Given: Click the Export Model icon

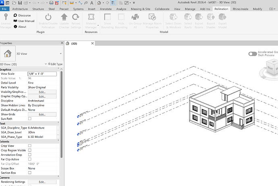Looking at the screenshot, I should click(x=222, y=17).
